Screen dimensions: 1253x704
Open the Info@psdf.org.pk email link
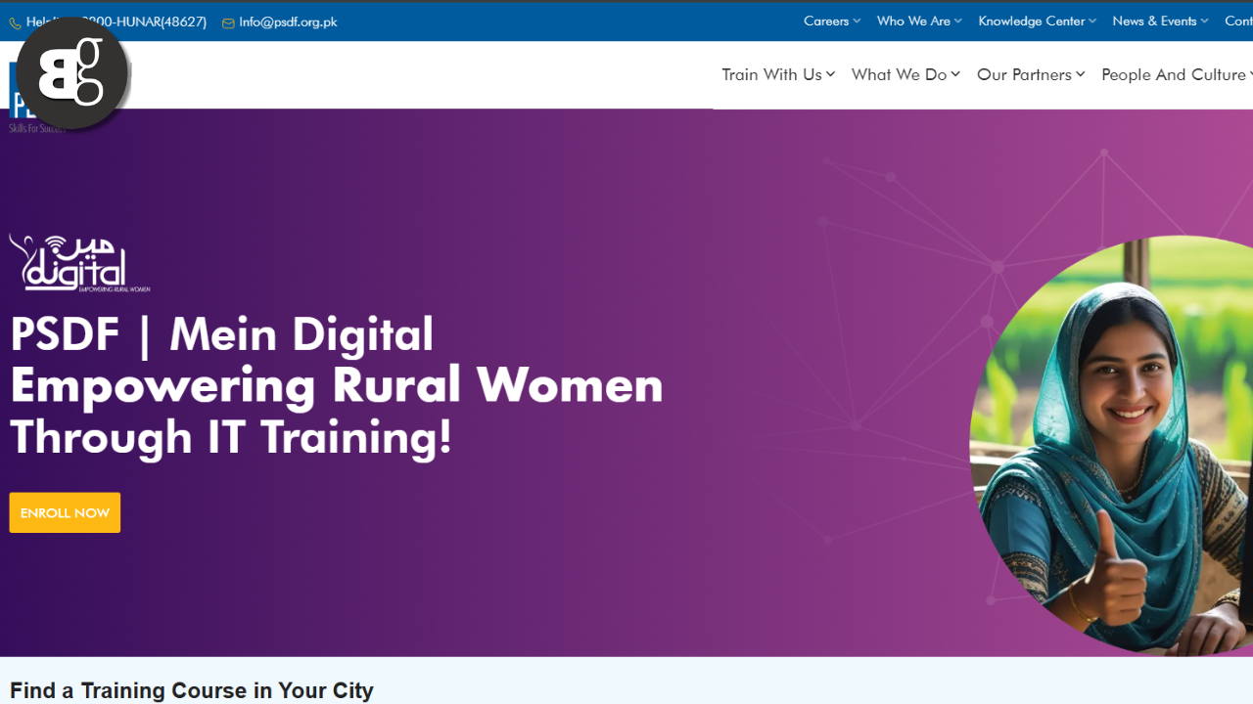point(287,22)
